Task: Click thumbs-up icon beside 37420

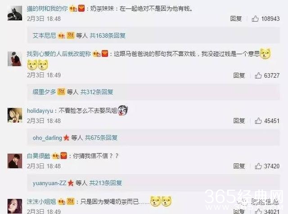Action: coord(258,166)
